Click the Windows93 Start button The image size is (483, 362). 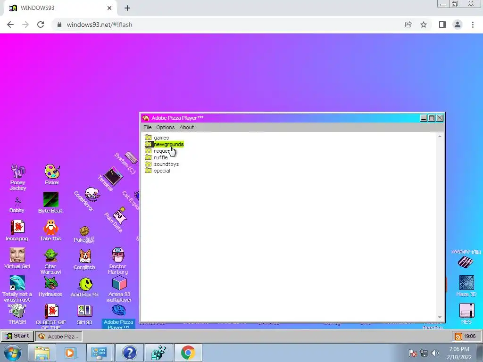click(x=17, y=336)
